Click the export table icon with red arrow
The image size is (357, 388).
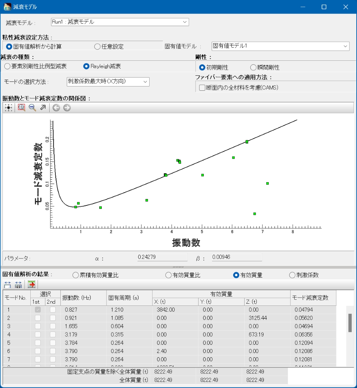point(31,284)
